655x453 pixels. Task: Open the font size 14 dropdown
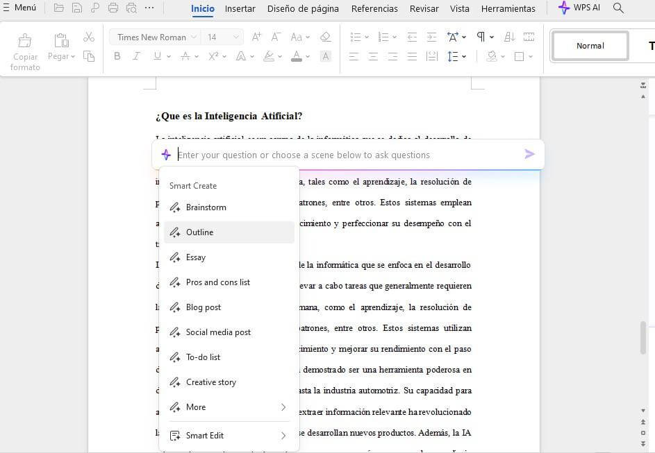point(224,37)
